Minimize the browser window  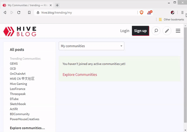(169, 3)
